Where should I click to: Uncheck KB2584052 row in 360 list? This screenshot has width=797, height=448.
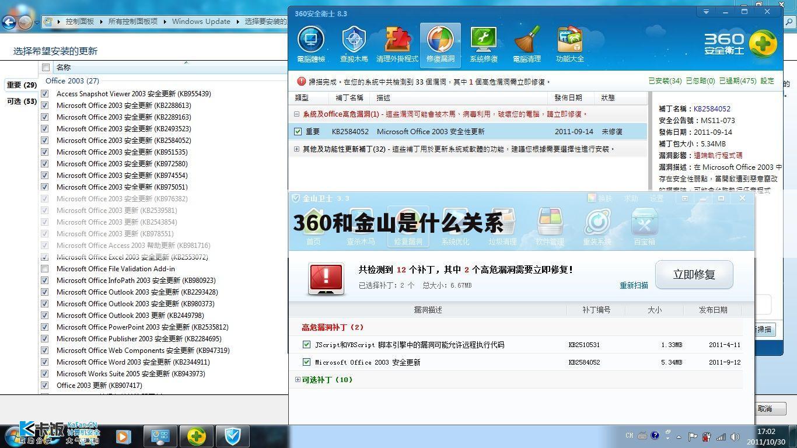click(298, 132)
